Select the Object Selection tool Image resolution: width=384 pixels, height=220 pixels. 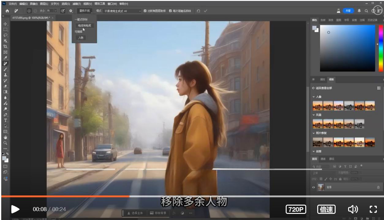[x=5, y=41]
